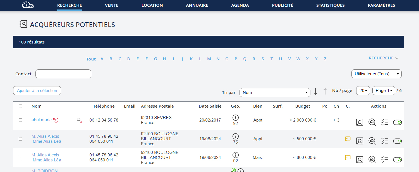419x172 pixels.
Task: Open the comment icon on the 600 000 € row
Action: point(348,158)
